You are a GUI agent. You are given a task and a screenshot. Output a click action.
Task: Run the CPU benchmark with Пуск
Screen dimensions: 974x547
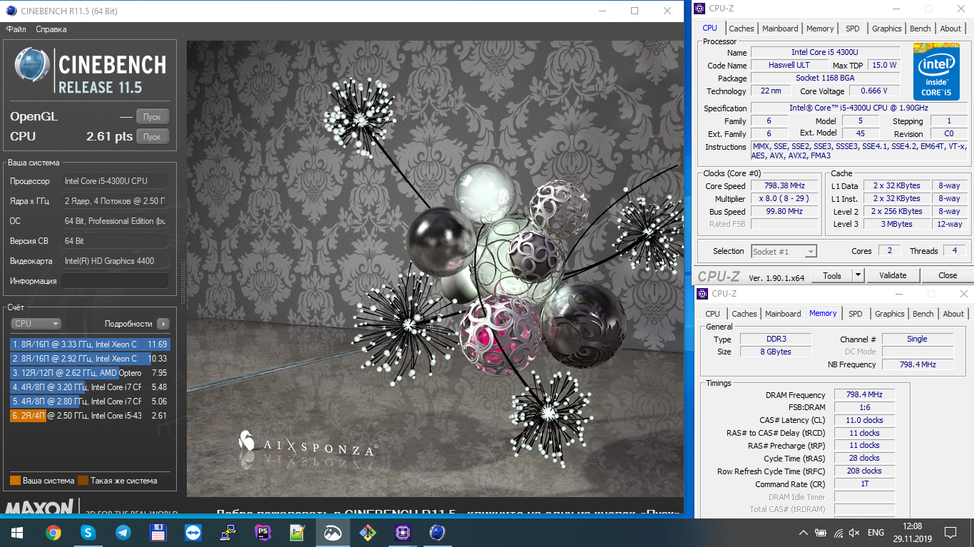click(x=152, y=136)
